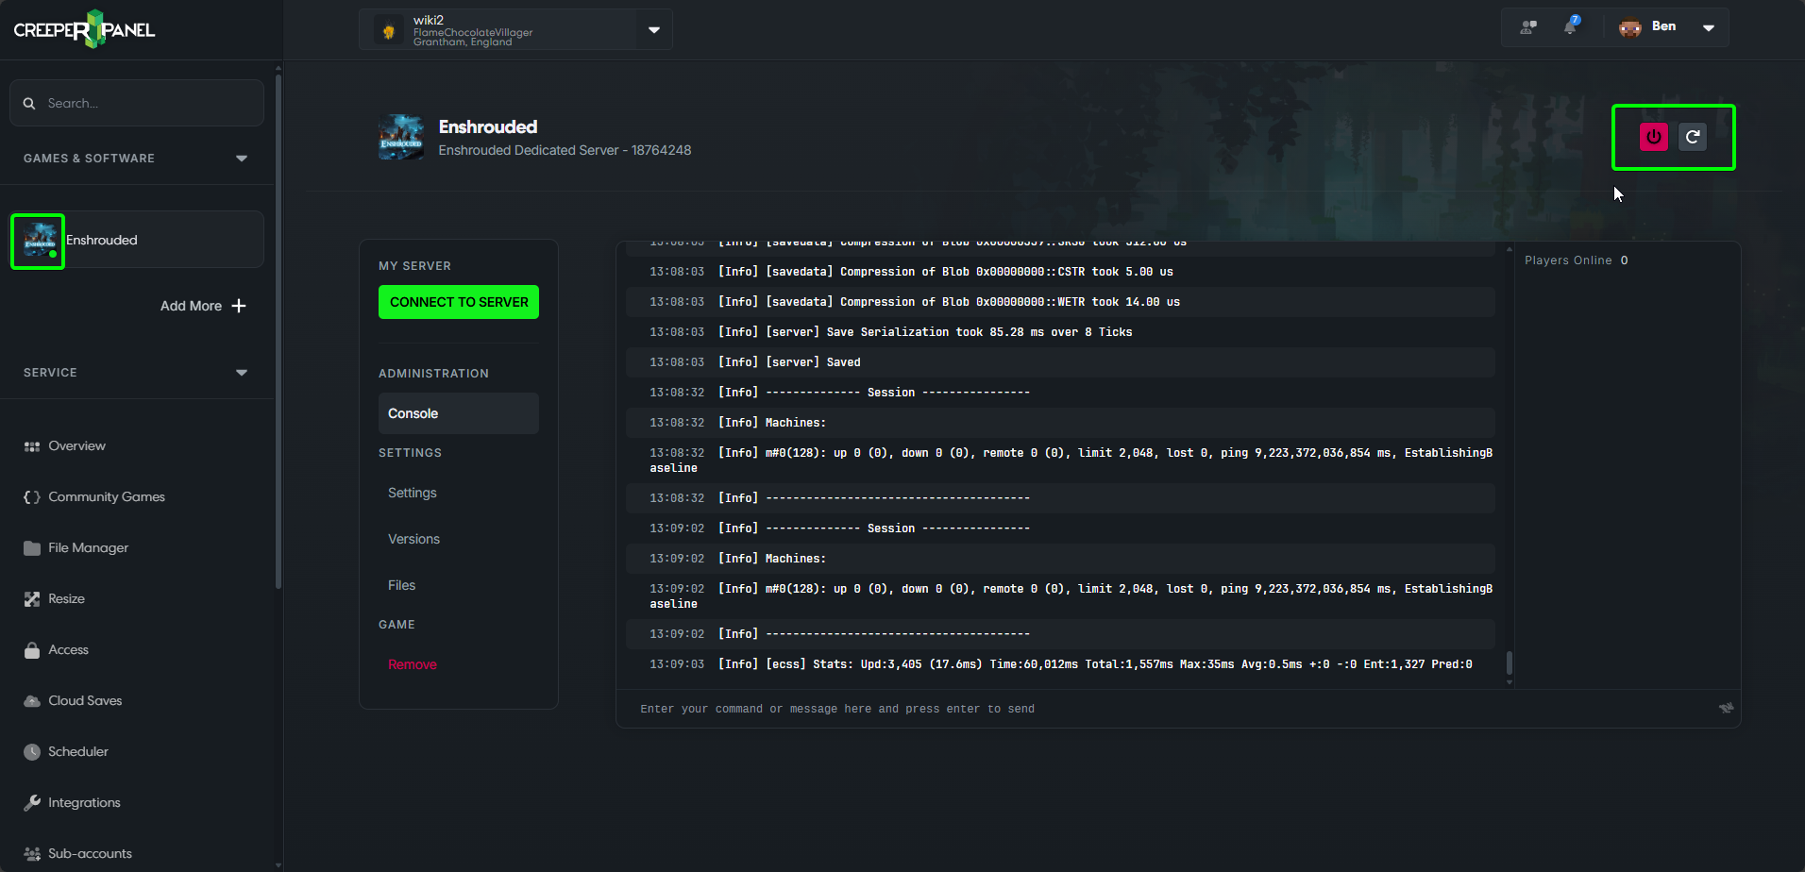This screenshot has height=872, width=1805.
Task: Click 'Enshrouded Dedicated Server - 18764248' text
Action: tap(565, 150)
